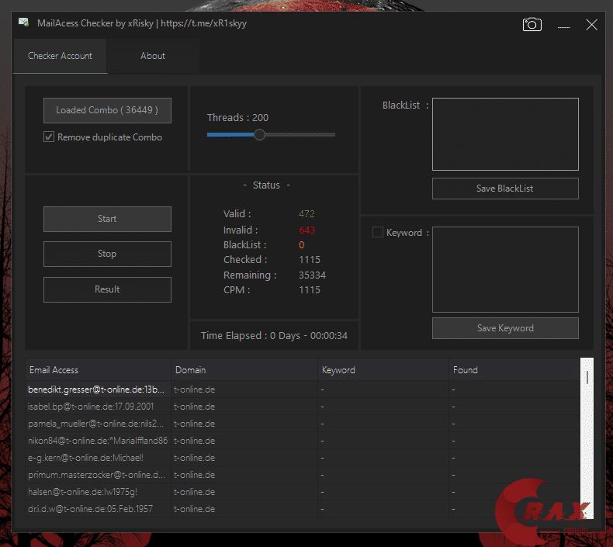Click the Email Access column header
The width and height of the screenshot is (613, 547).
[x=98, y=370]
